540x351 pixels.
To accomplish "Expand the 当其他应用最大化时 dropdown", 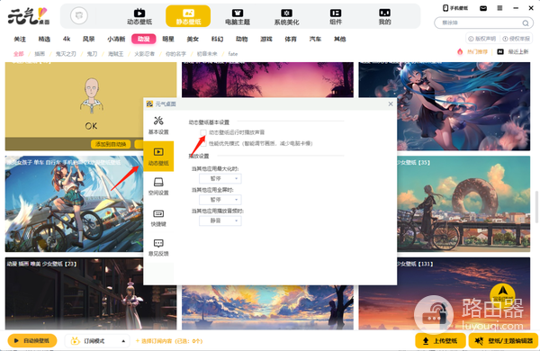I will (220, 178).
